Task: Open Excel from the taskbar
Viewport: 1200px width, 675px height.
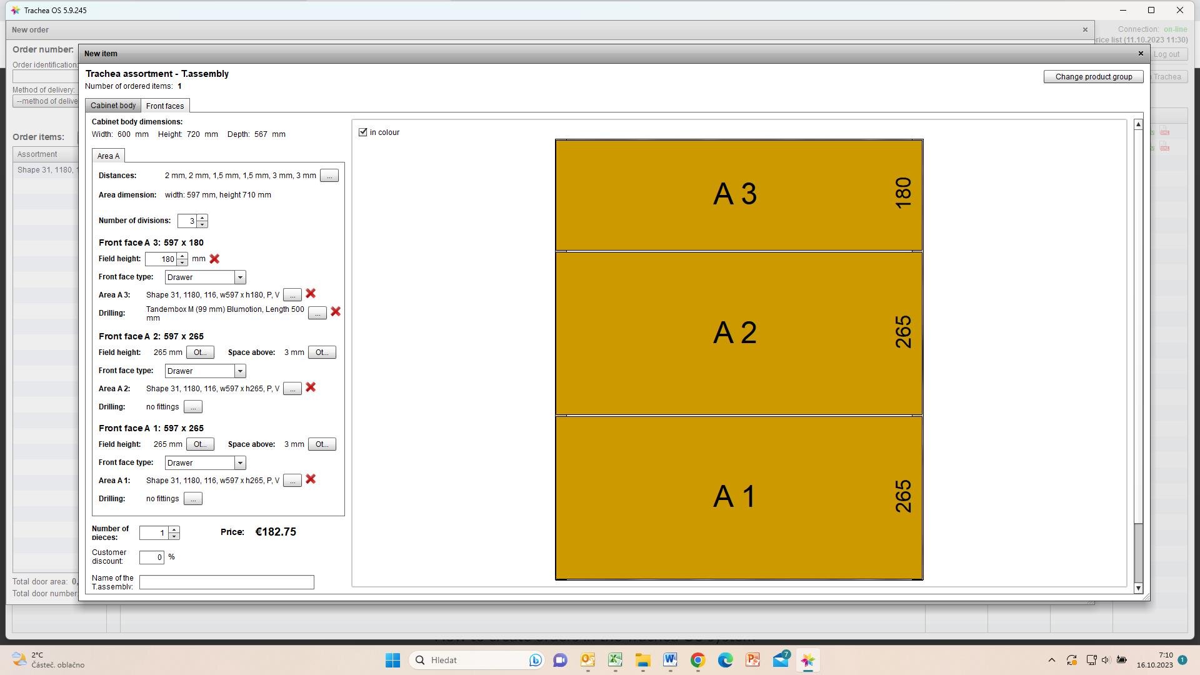Action: (x=615, y=660)
